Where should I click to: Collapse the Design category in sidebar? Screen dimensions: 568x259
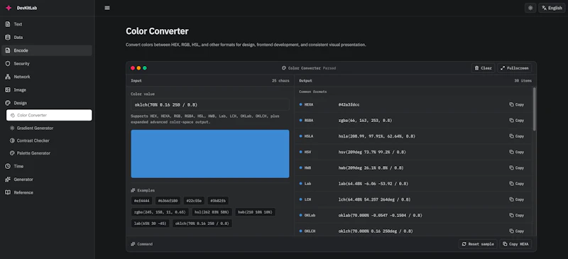[47, 103]
